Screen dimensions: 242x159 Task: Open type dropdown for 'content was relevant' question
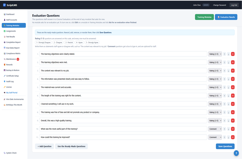point(215,71)
